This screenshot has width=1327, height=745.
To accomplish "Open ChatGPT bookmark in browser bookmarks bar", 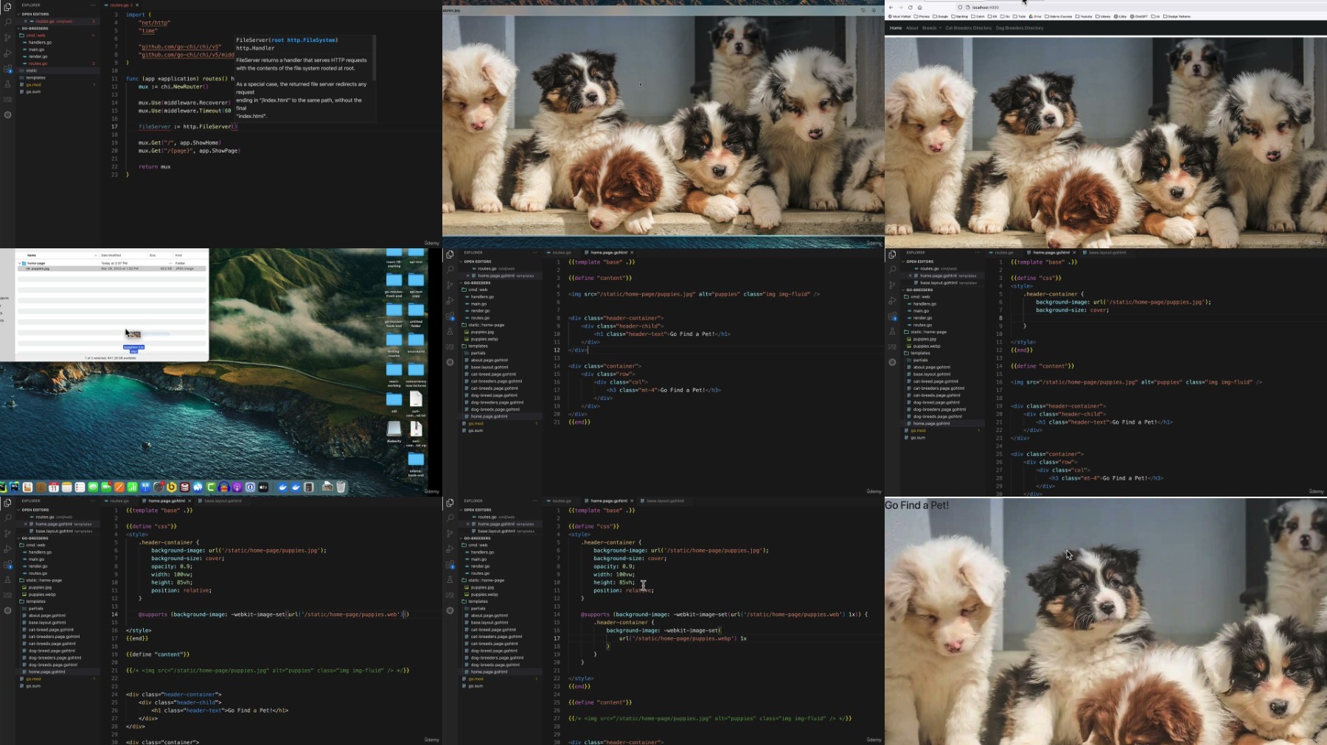I will tap(1139, 16).
